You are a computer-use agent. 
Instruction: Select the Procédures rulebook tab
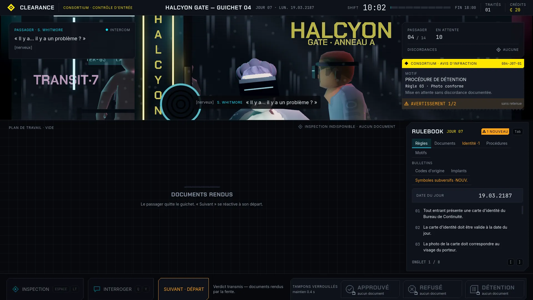click(x=497, y=143)
